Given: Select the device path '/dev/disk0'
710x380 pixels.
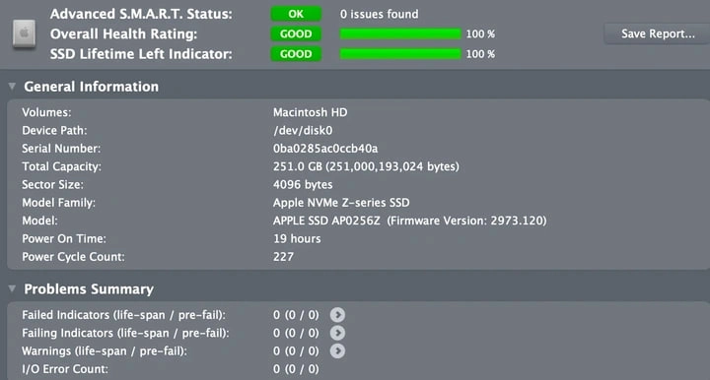Looking at the screenshot, I should [x=303, y=131].
